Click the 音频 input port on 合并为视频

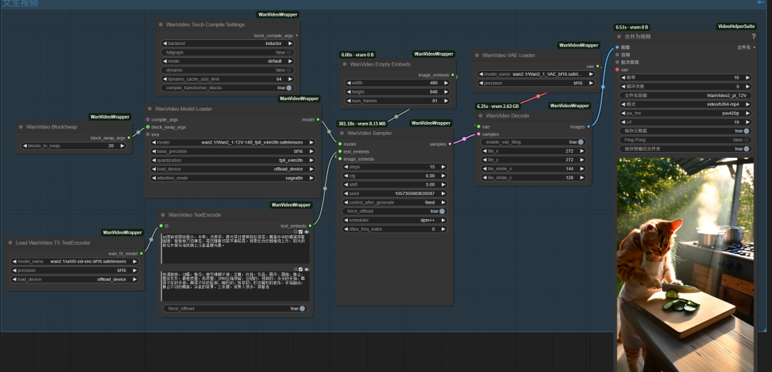[618, 54]
